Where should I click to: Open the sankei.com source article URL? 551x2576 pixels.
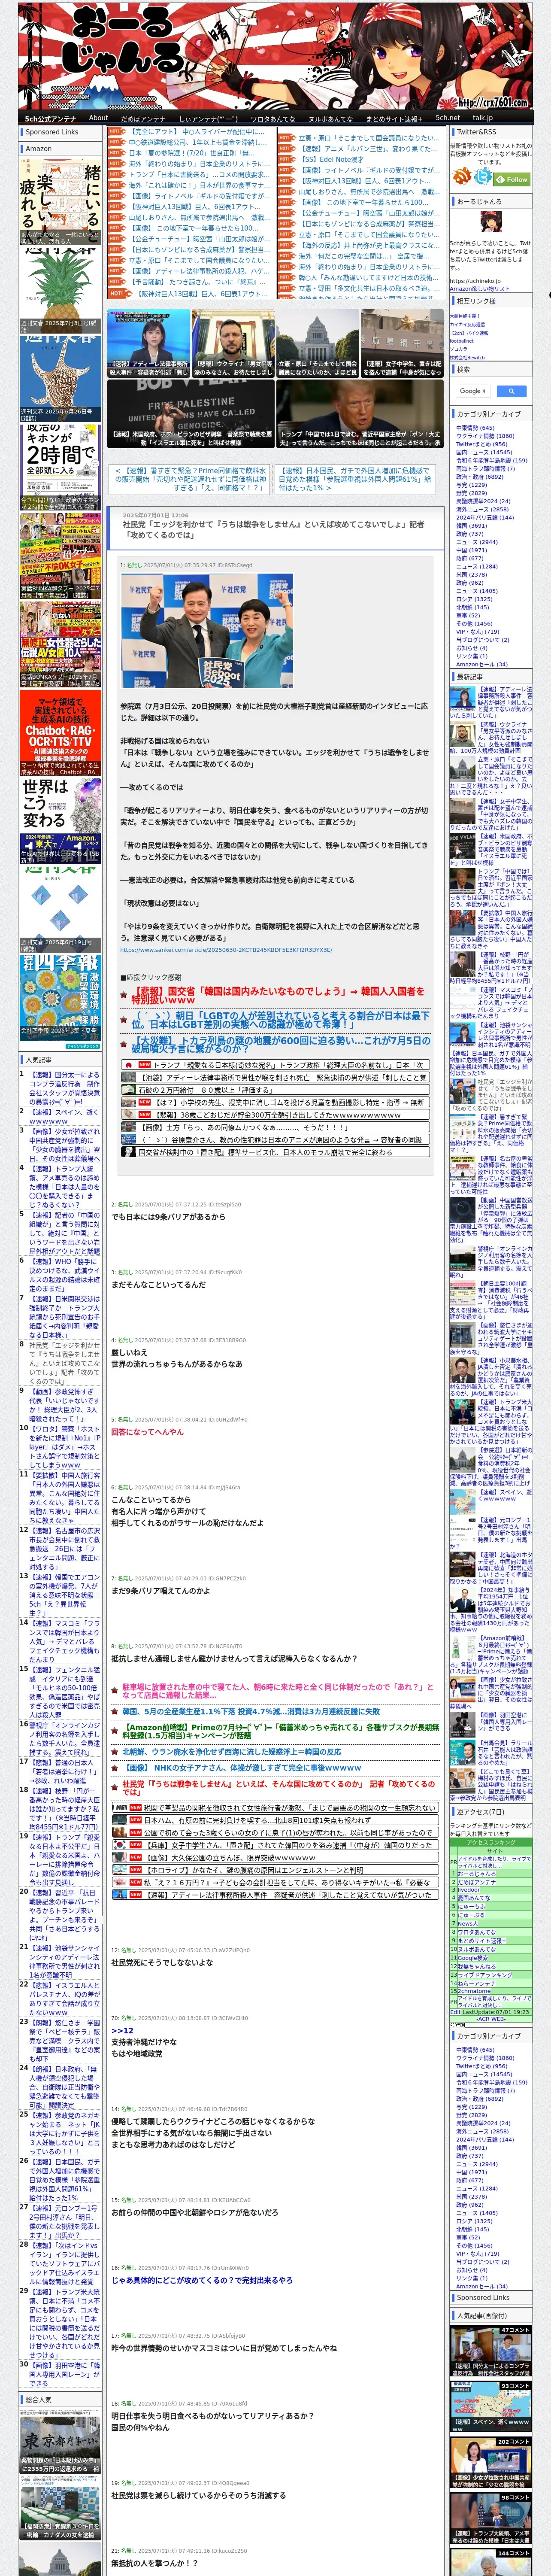pos(226,950)
